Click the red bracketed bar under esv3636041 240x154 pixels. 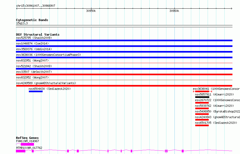(203, 91)
